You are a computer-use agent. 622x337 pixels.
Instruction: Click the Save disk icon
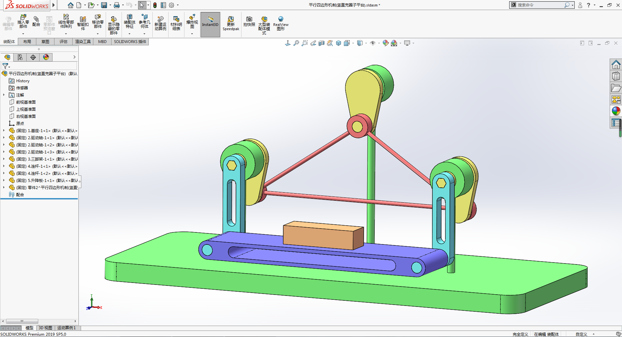coord(104,5)
